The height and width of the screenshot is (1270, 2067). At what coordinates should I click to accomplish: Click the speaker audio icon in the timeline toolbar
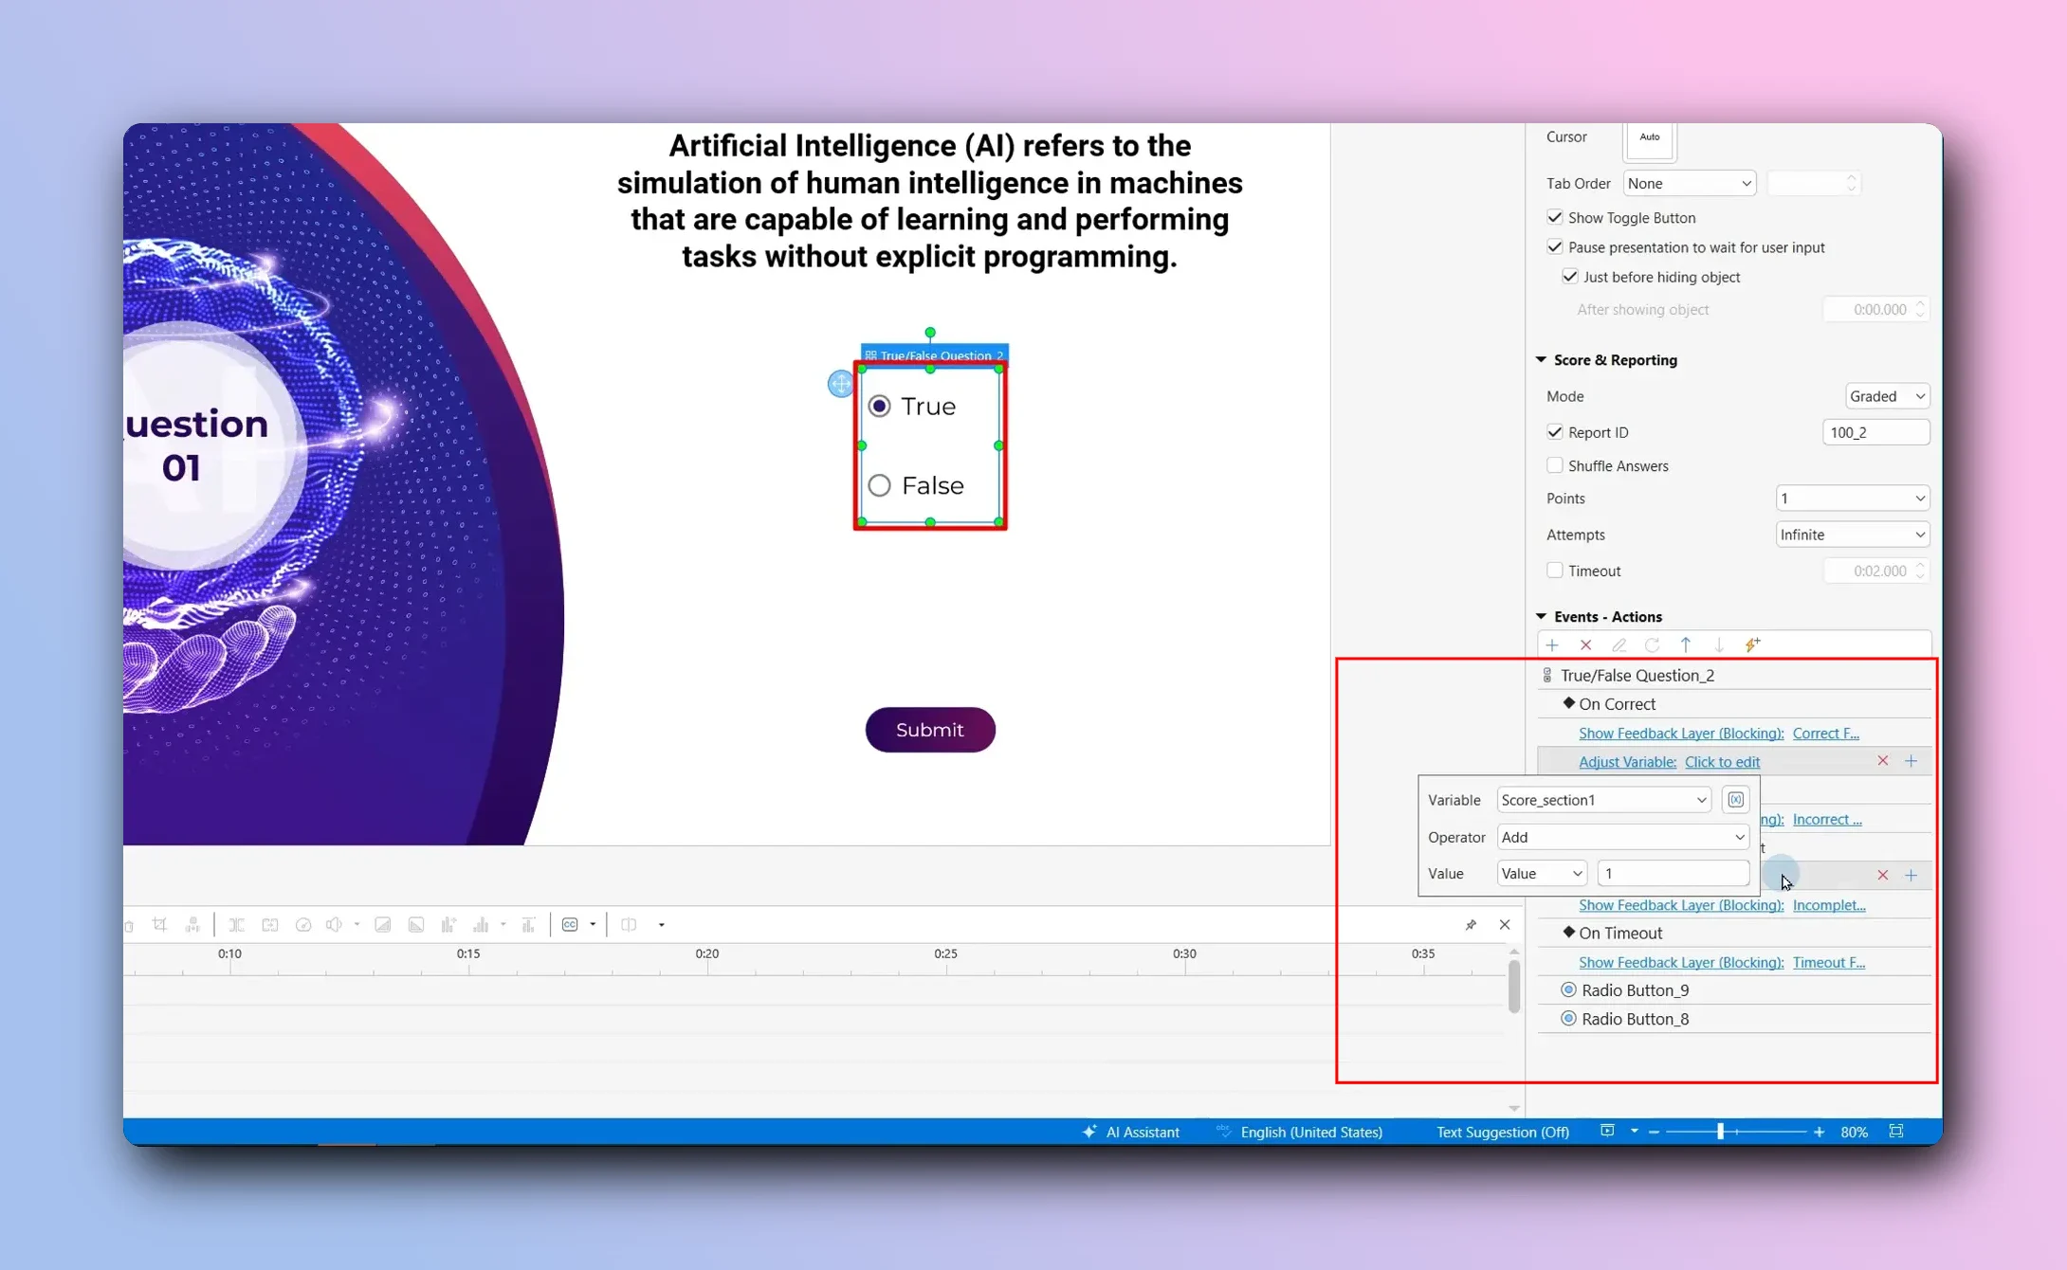[334, 925]
